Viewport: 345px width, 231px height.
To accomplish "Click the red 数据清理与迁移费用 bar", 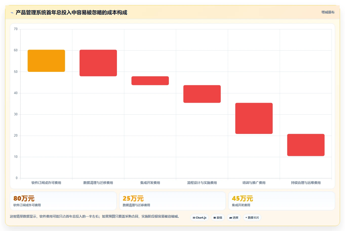I will pyautogui.click(x=98, y=63).
